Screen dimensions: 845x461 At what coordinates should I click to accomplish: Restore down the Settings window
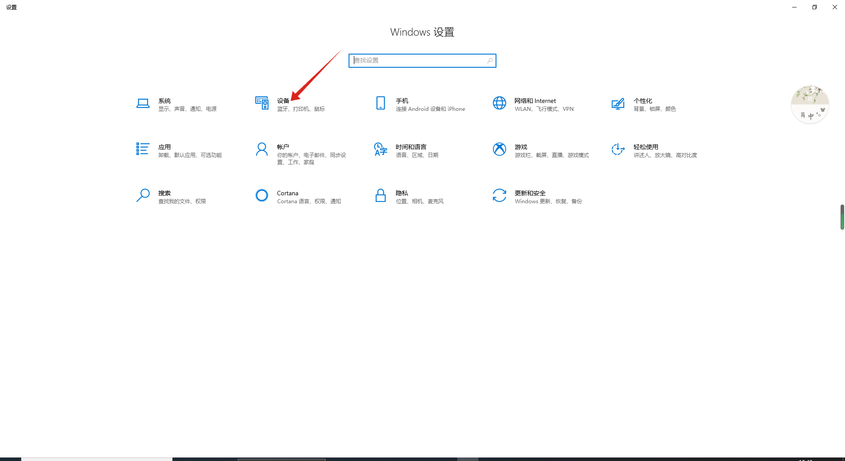815,7
